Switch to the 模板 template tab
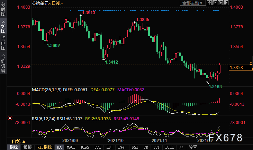This screenshot has height=150, width=253. [27, 147]
